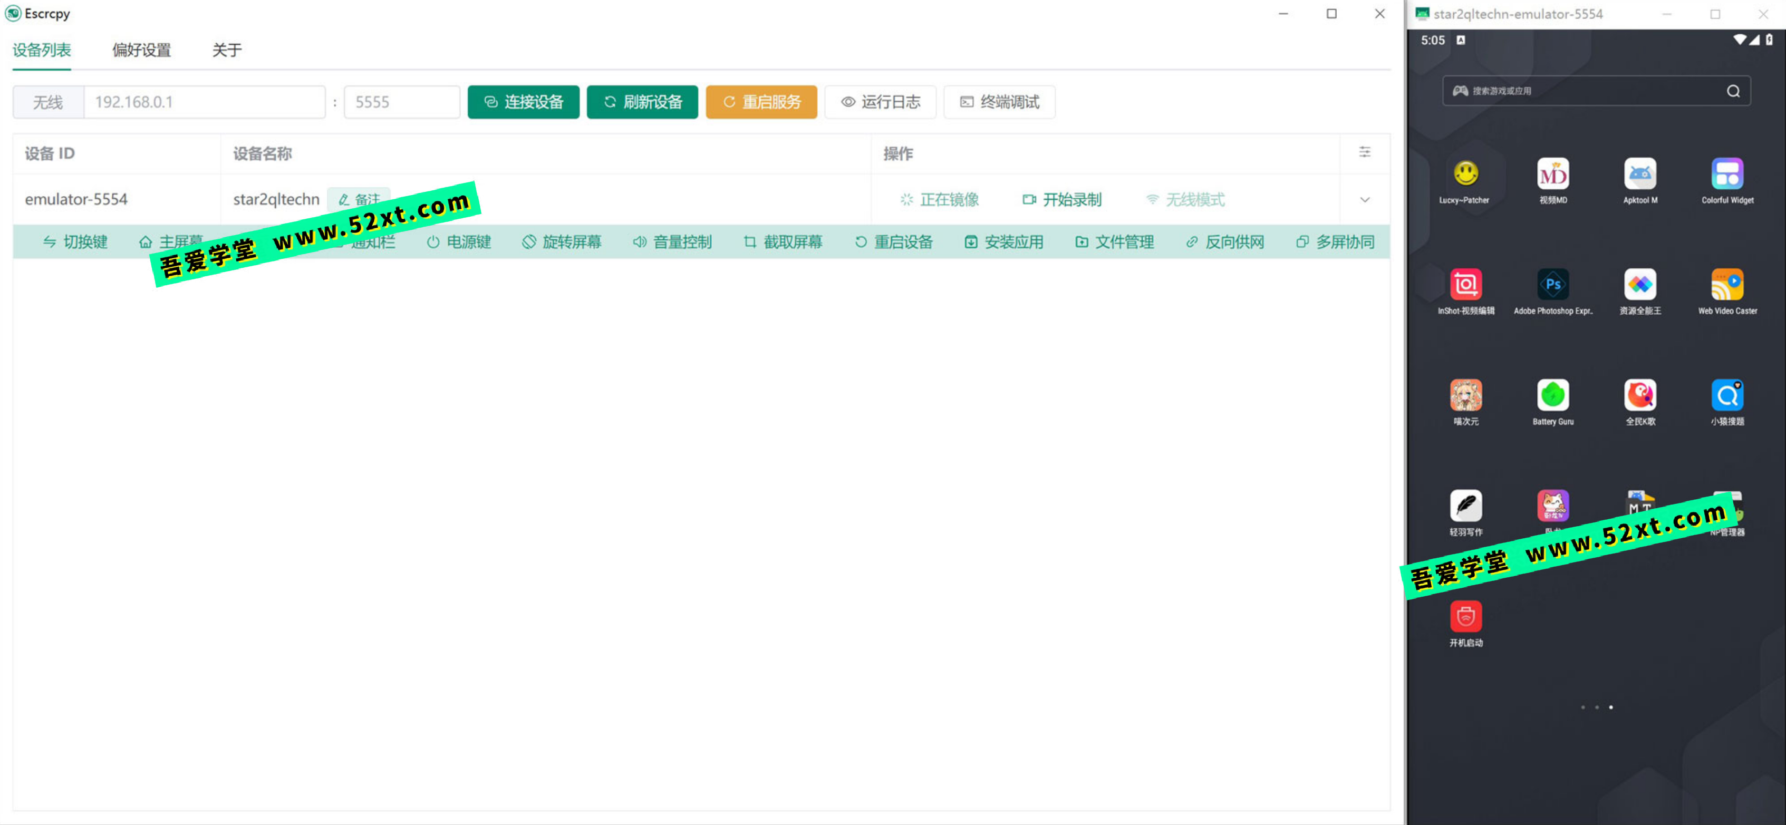Screen dimensions: 1786x825
Task: Select the 设备列表 tab
Action: (42, 50)
